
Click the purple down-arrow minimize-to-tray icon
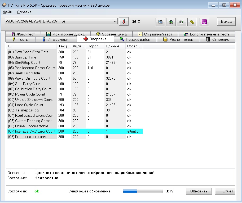pos(204,22)
